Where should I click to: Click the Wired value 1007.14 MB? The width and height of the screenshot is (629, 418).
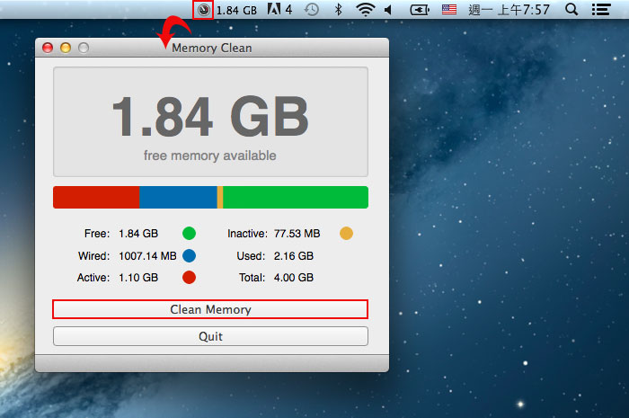(x=147, y=256)
